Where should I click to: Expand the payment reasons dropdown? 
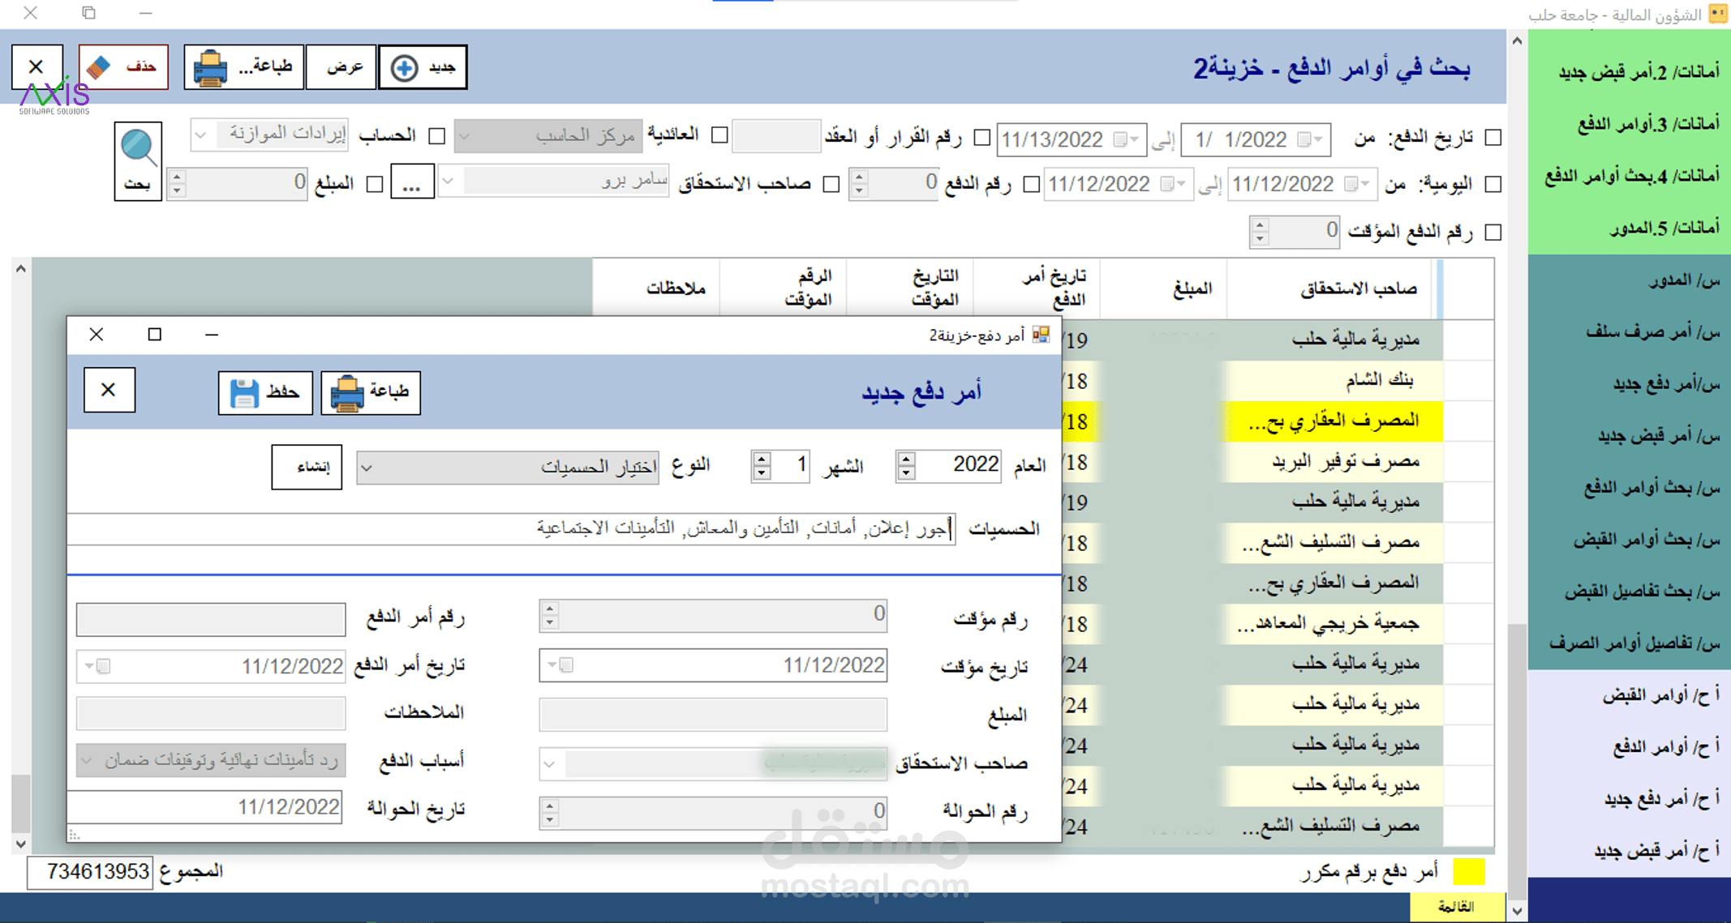click(x=87, y=761)
